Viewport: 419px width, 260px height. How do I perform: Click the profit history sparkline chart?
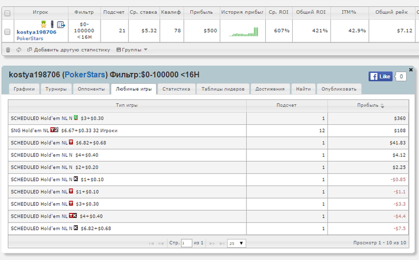click(x=244, y=32)
